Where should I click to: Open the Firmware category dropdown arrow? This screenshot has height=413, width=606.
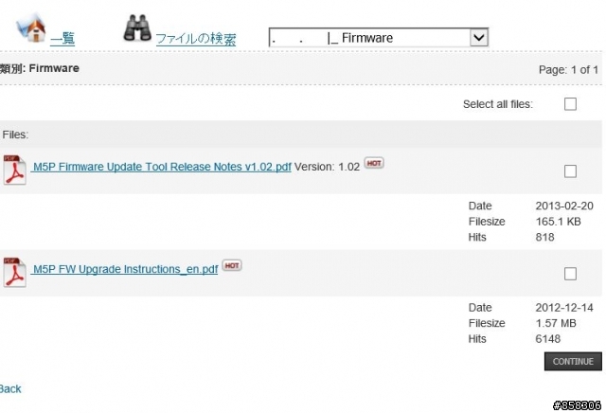479,38
